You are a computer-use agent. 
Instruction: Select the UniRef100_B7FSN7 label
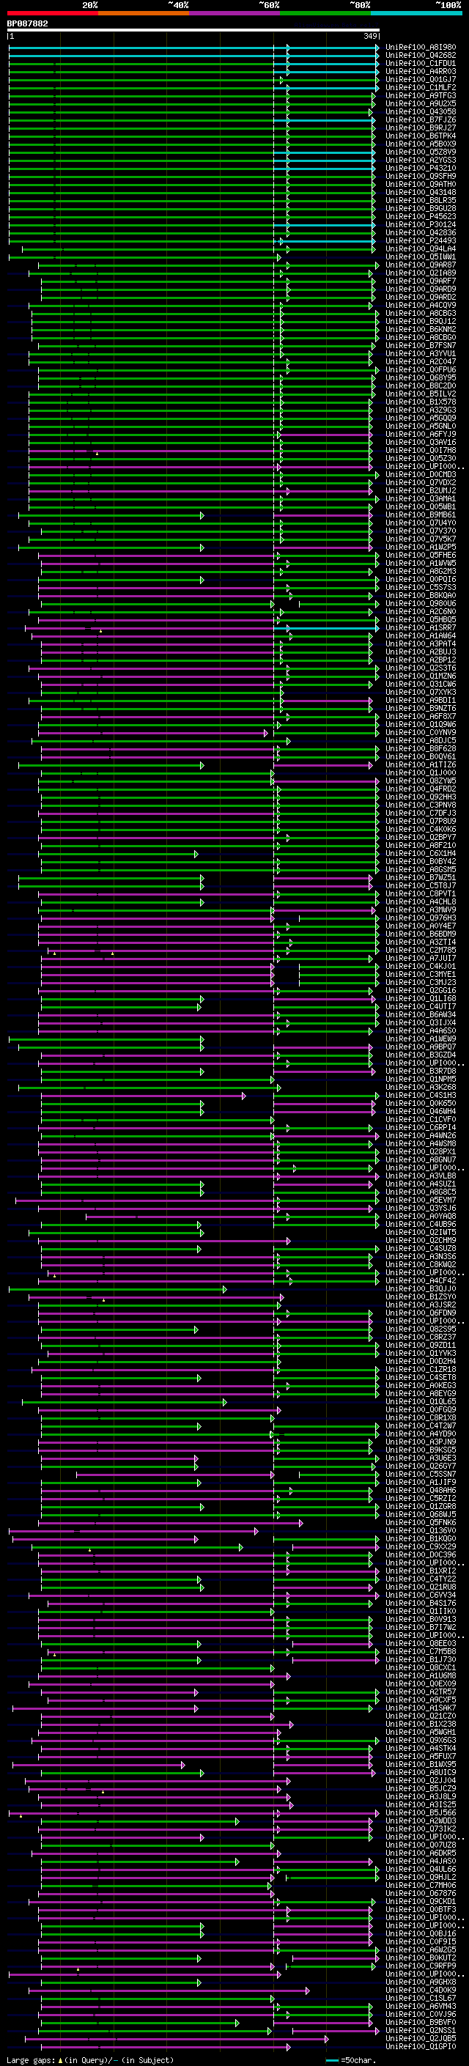(x=421, y=345)
